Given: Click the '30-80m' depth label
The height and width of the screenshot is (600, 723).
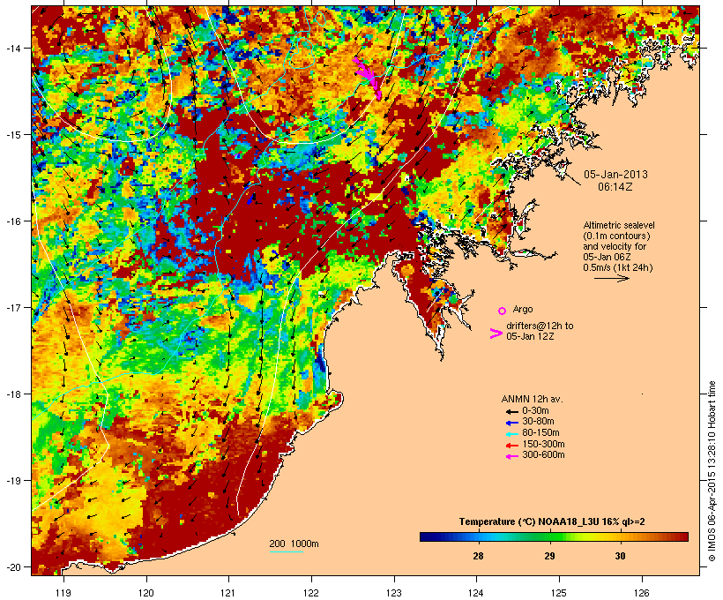Looking at the screenshot, I should pos(538,422).
